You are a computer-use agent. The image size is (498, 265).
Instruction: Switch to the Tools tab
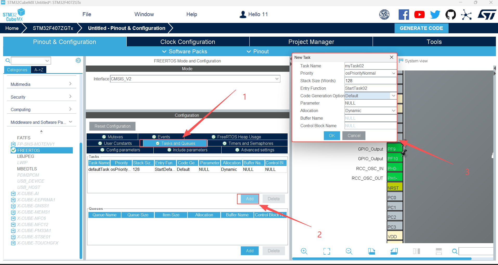tap(434, 42)
